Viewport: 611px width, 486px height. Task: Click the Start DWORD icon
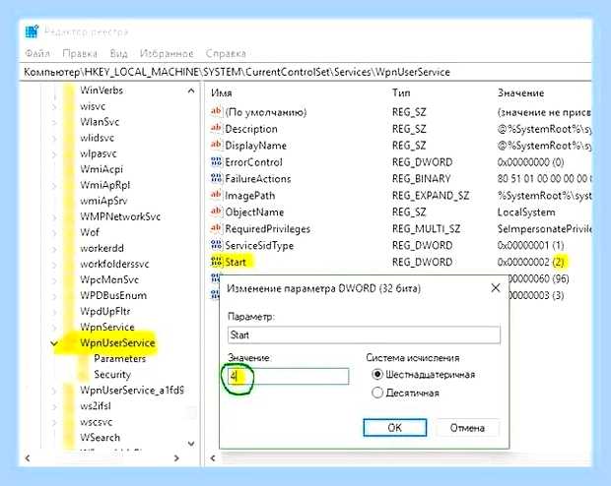216,262
